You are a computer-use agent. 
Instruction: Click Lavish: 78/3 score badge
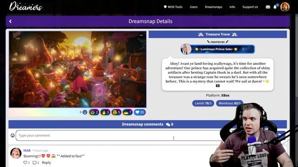203,103
